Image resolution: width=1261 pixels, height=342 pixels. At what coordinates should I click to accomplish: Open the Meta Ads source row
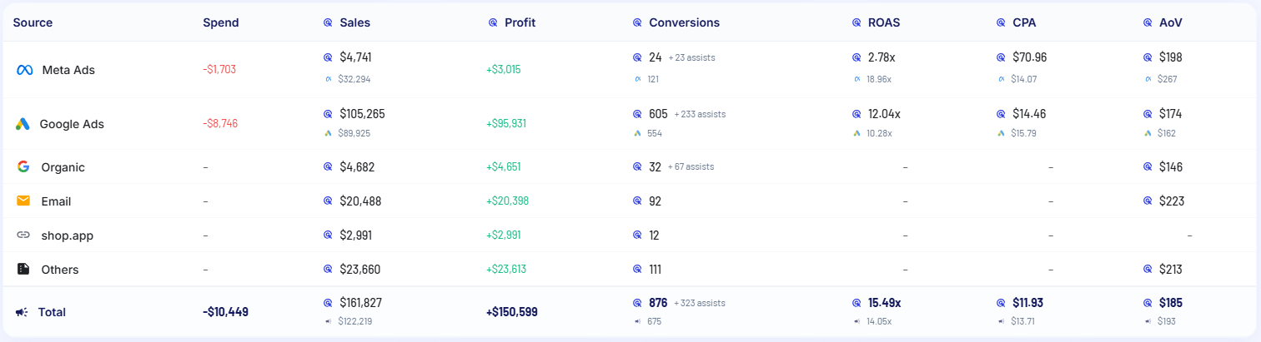pos(68,70)
